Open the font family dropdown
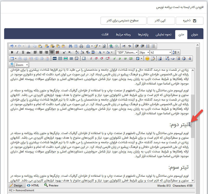Image resolution: width=208 pixels, height=194 pixels. pyautogui.click(x=127, y=52)
